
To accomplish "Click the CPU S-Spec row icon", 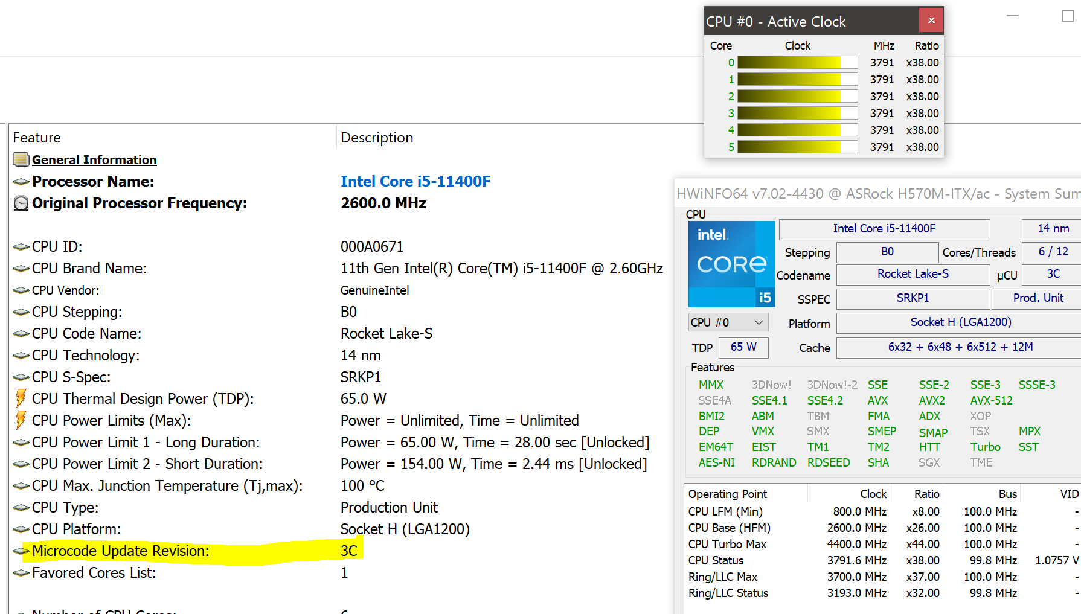I will point(21,377).
